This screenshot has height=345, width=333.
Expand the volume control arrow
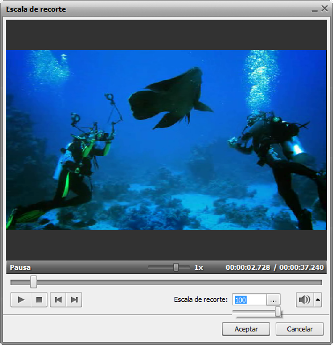pos(318,299)
